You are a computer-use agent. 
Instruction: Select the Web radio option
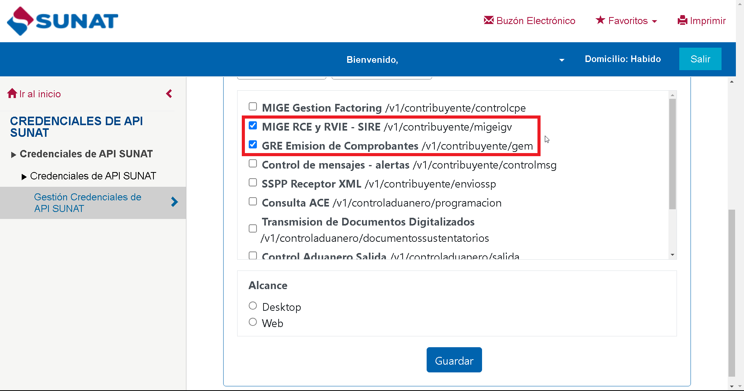tap(253, 322)
